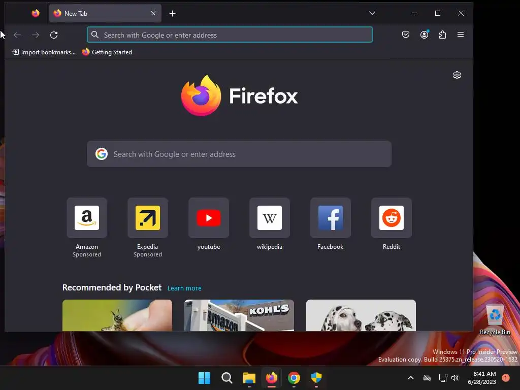Screen dimensions: 520x390
Task: Open the notification bell badge
Action: [x=506, y=378]
